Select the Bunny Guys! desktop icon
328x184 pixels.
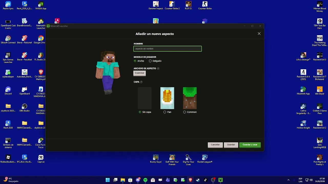point(156,159)
